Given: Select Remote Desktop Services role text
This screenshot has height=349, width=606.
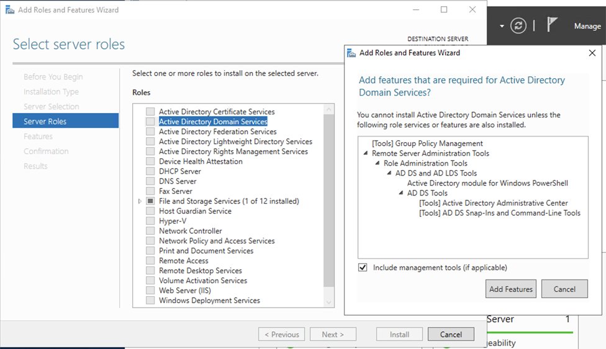Looking at the screenshot, I should [200, 271].
